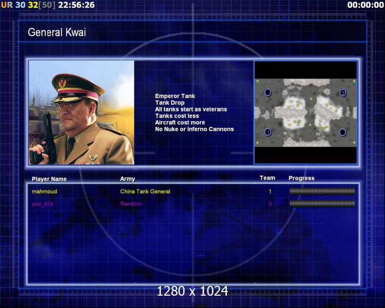
Task: Select unnumbered start marker directly above marker 1
Action: pyautogui.click(x=267, y=92)
